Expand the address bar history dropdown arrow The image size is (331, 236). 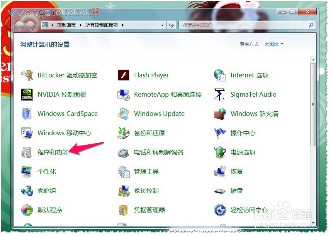pyautogui.click(x=162, y=25)
